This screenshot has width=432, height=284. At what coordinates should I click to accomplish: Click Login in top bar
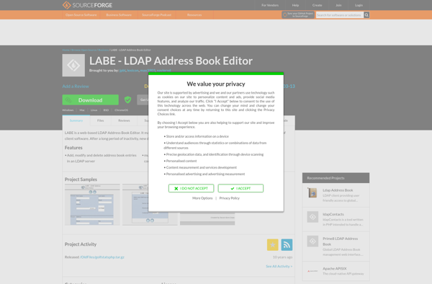(x=359, y=5)
